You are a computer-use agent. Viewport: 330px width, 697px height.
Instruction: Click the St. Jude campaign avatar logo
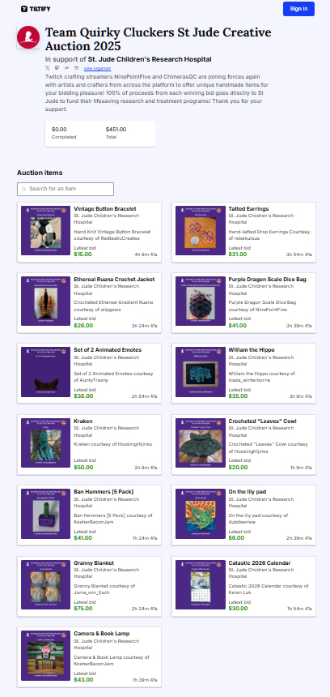click(x=28, y=37)
